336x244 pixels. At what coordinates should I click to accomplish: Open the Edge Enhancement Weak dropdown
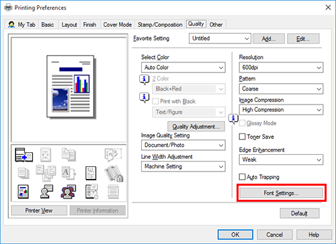coord(281,160)
